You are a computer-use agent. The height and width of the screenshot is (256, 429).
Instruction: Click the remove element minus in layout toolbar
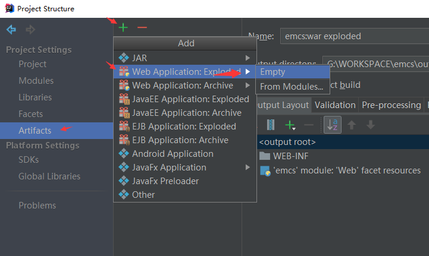pos(309,125)
